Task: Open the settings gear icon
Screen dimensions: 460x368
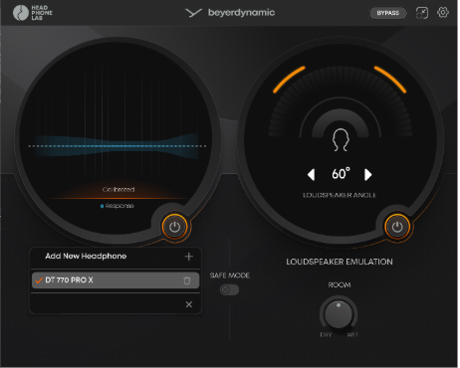Action: click(443, 13)
